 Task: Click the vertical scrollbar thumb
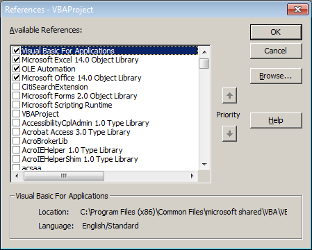point(204,64)
